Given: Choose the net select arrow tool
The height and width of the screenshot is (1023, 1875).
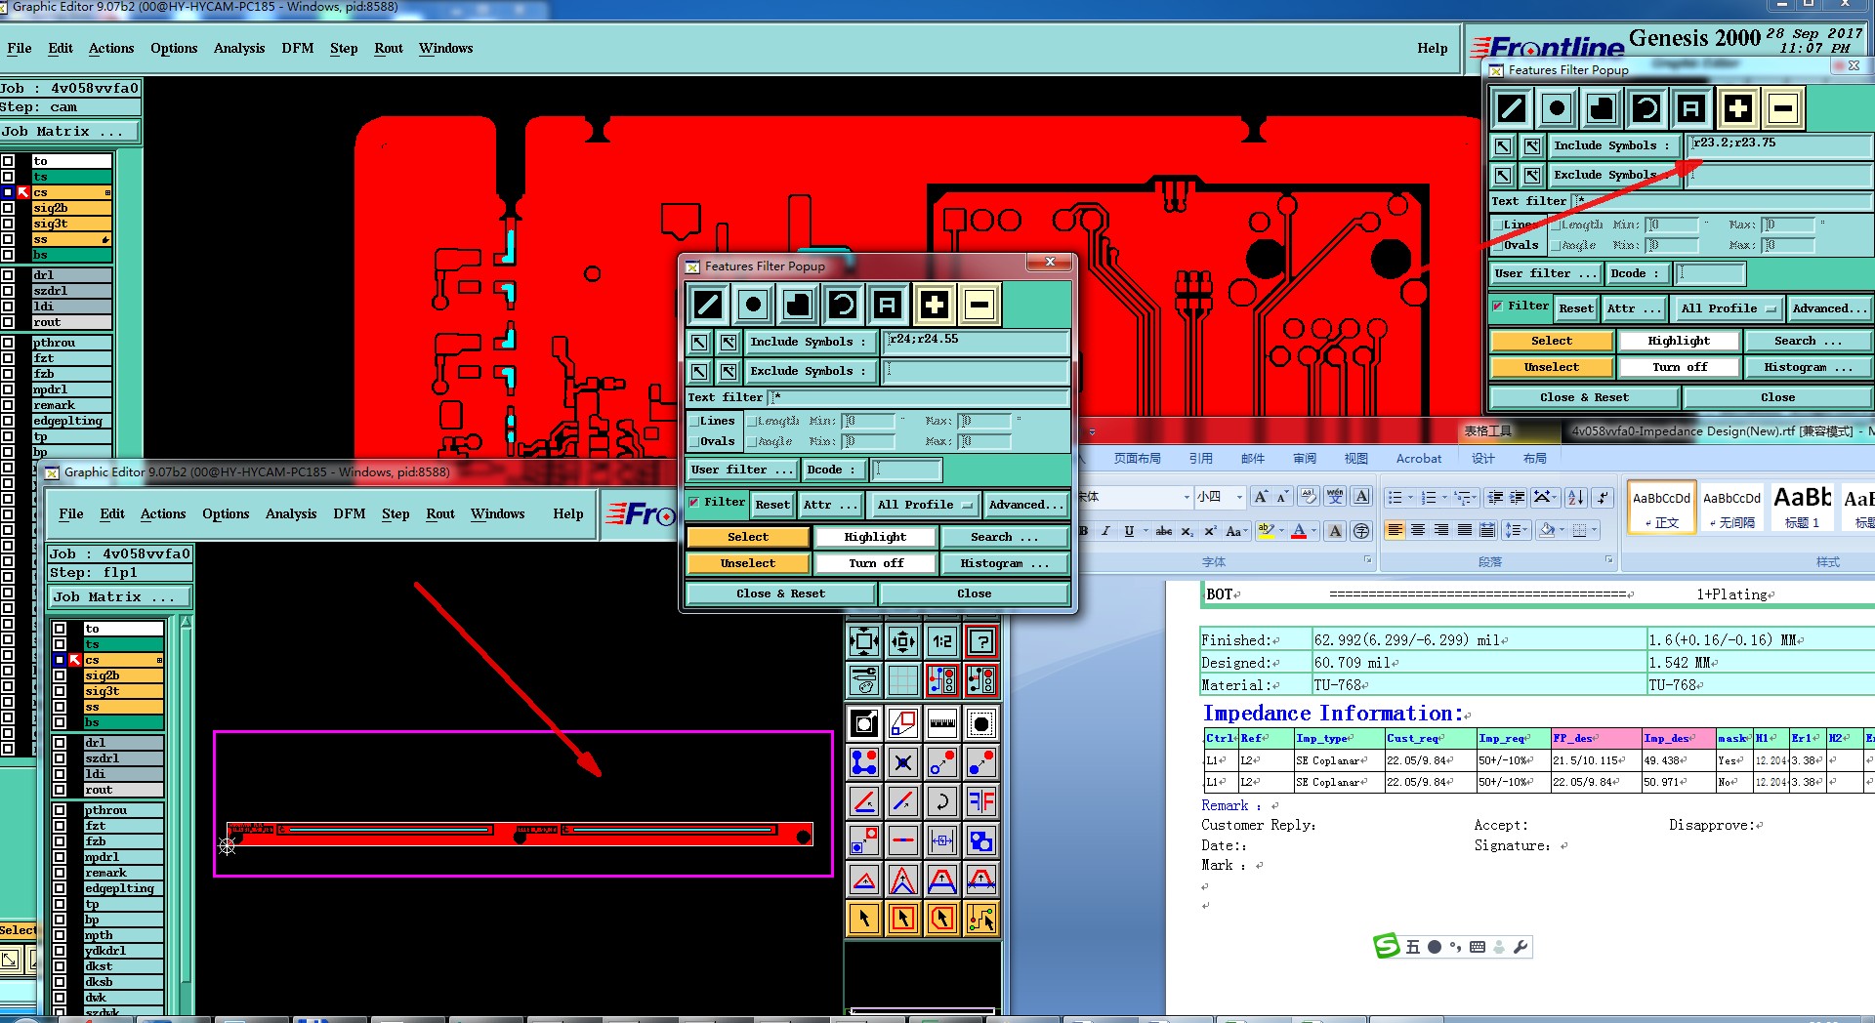Looking at the screenshot, I should pyautogui.click(x=981, y=918).
